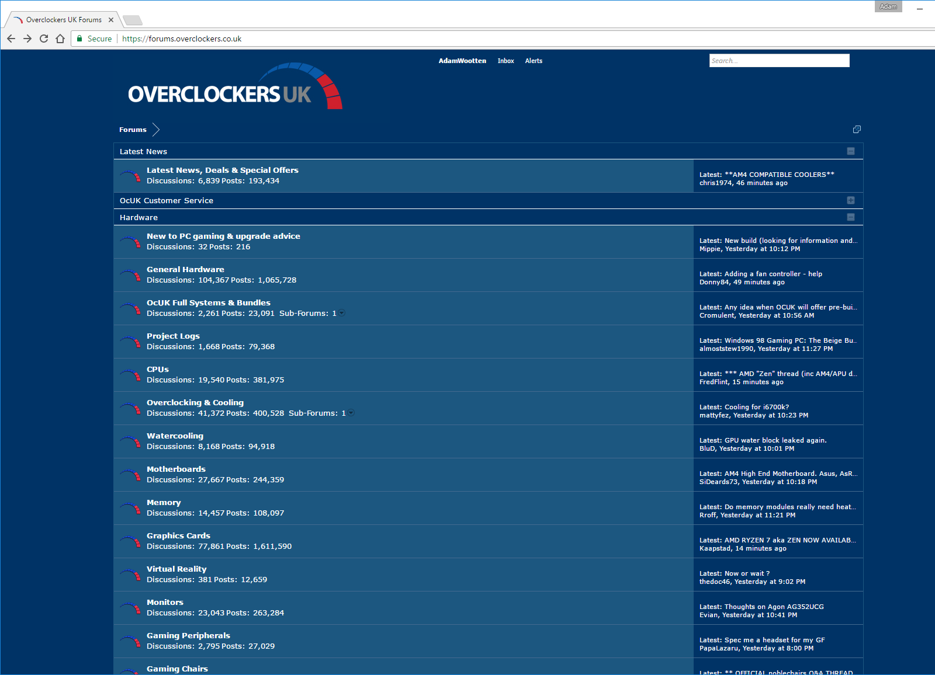
Task: Collapse the Latest News category
Action: click(851, 151)
